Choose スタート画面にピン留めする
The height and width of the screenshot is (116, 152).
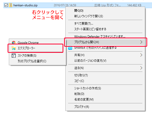point(90,29)
